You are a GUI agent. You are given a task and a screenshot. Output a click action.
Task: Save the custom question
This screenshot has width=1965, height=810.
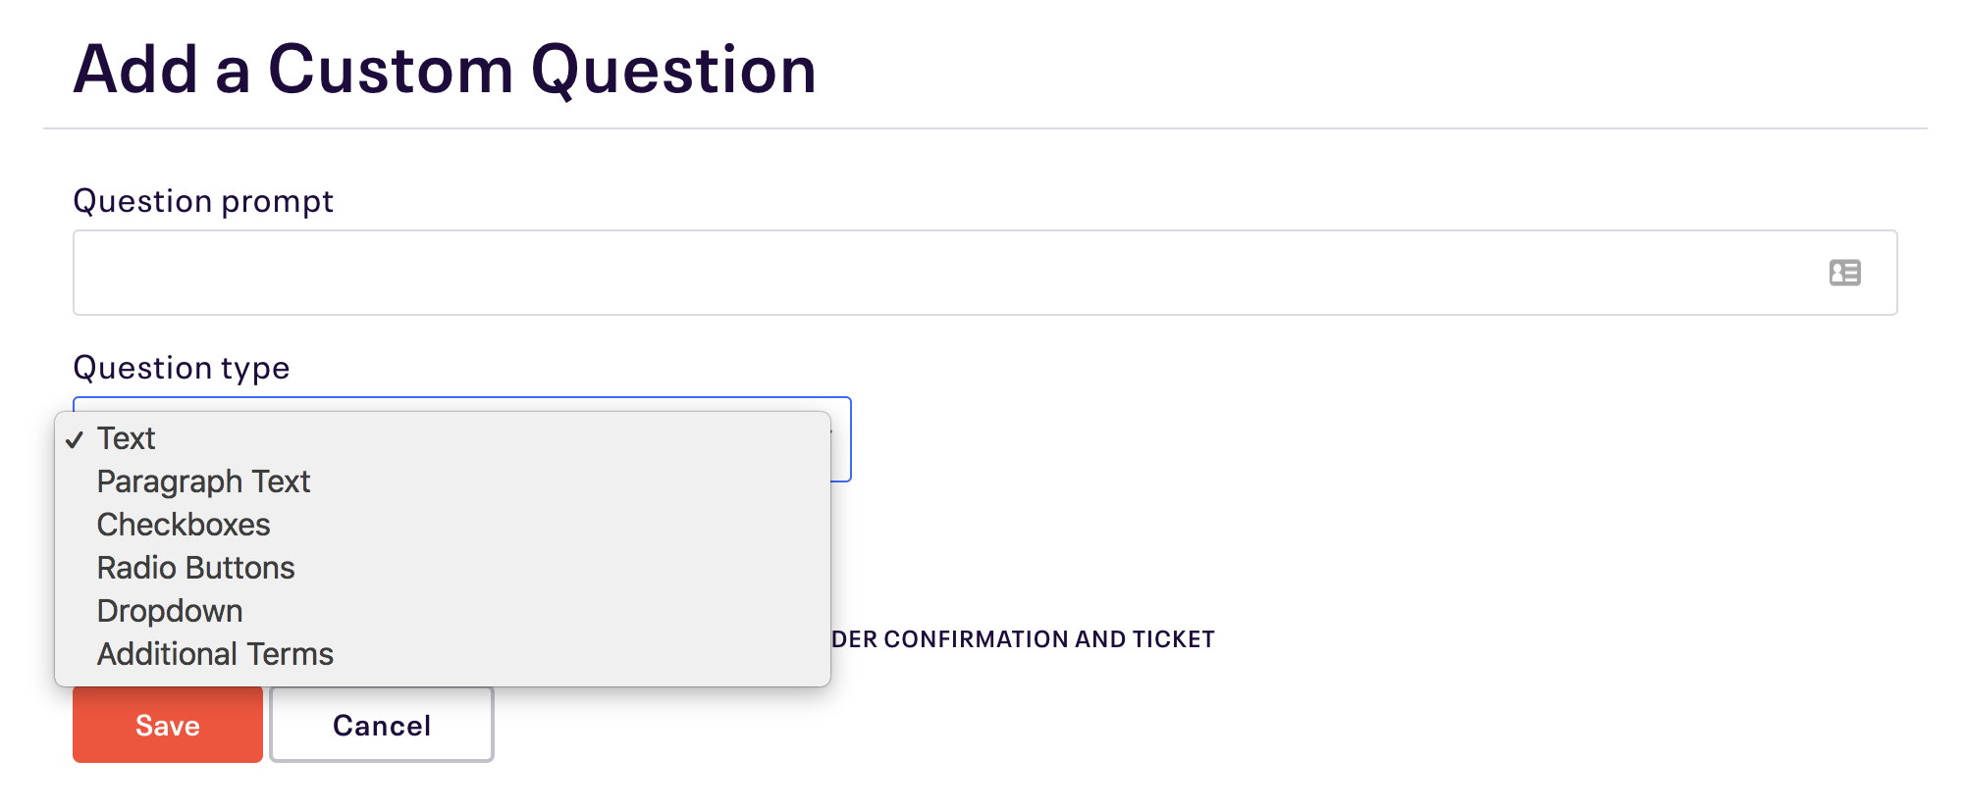coord(168,725)
